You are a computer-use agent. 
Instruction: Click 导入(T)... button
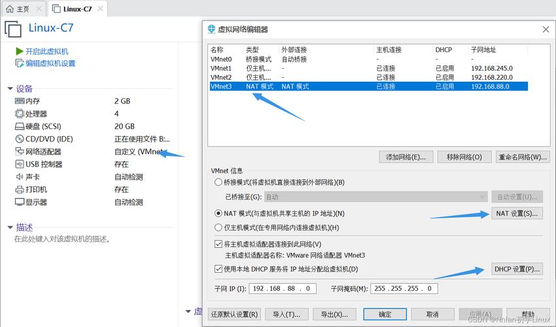point(287,314)
